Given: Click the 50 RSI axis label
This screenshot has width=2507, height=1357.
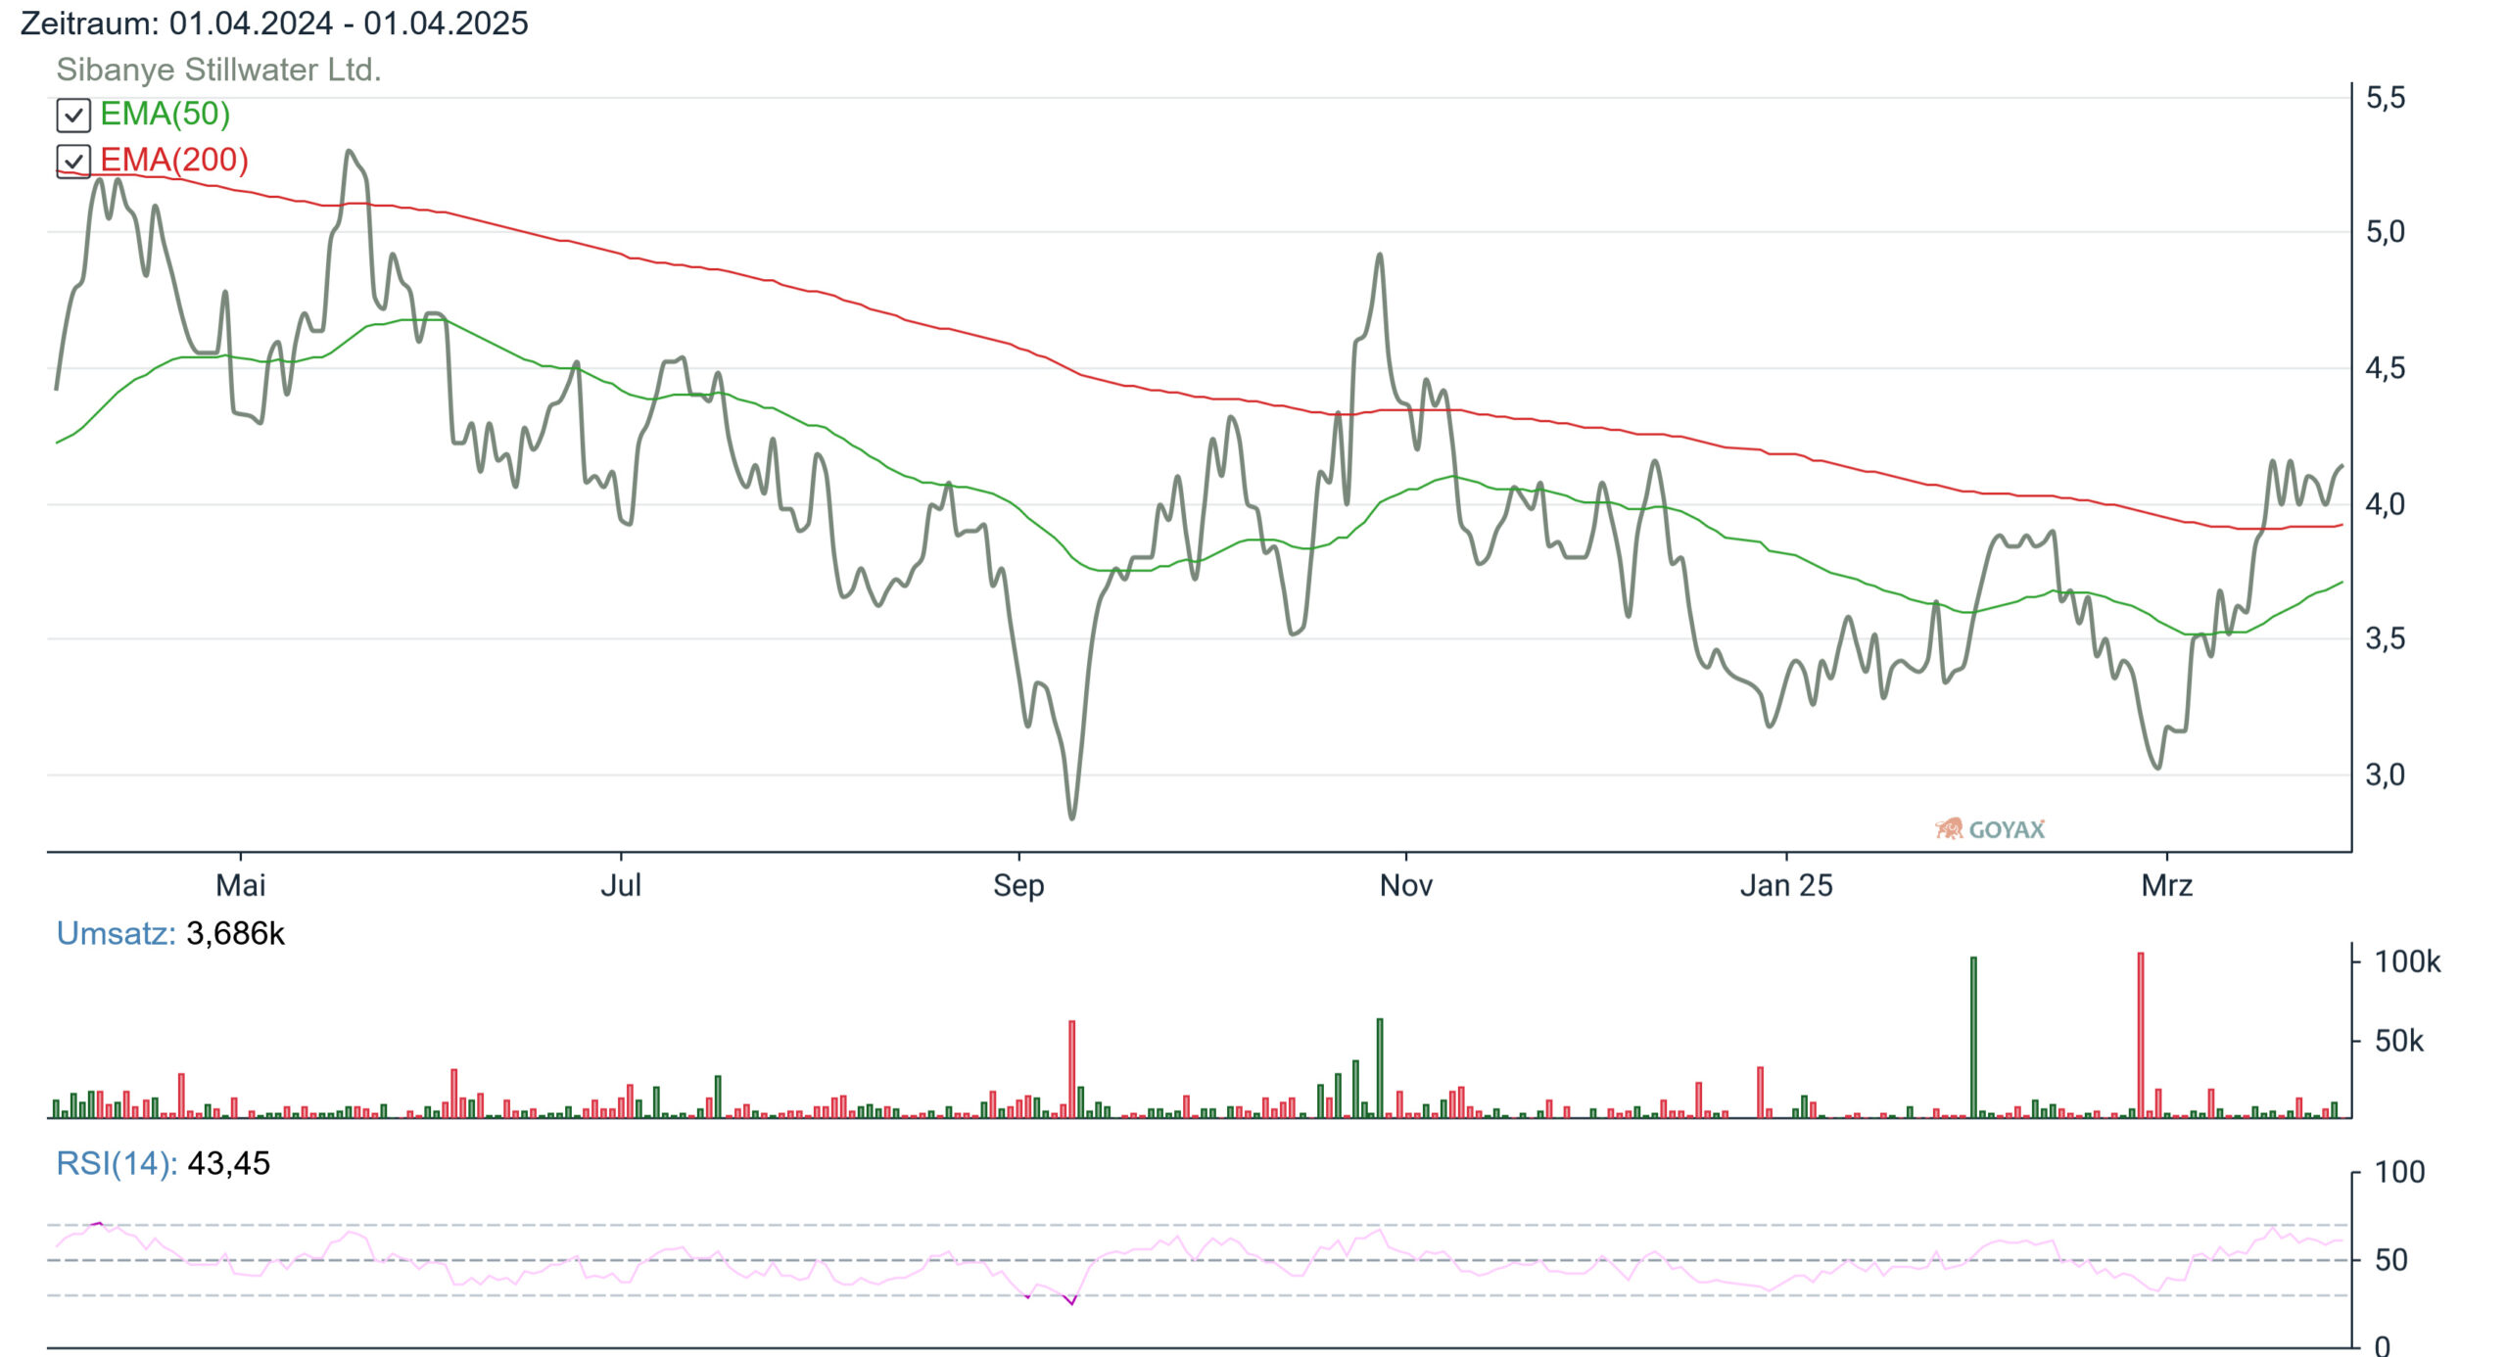Looking at the screenshot, I should (2391, 1260).
